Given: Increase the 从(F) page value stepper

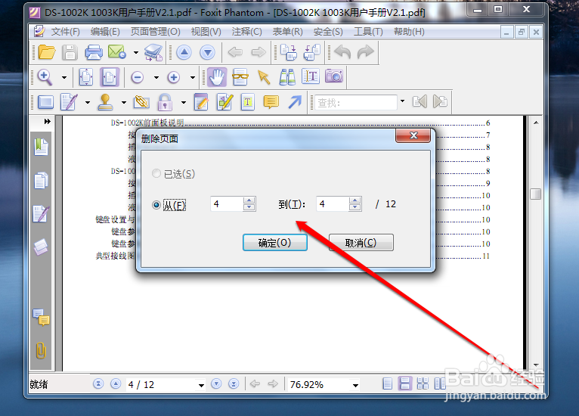Looking at the screenshot, I should [249, 200].
